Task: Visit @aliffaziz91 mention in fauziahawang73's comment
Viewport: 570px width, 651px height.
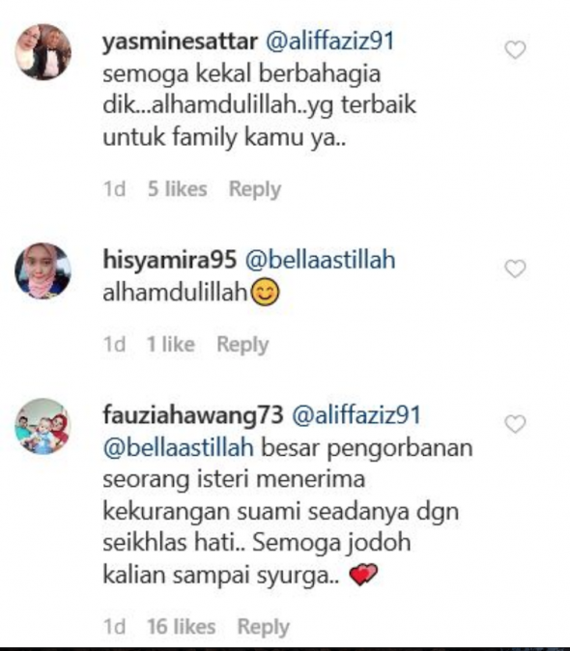Action: click(356, 415)
